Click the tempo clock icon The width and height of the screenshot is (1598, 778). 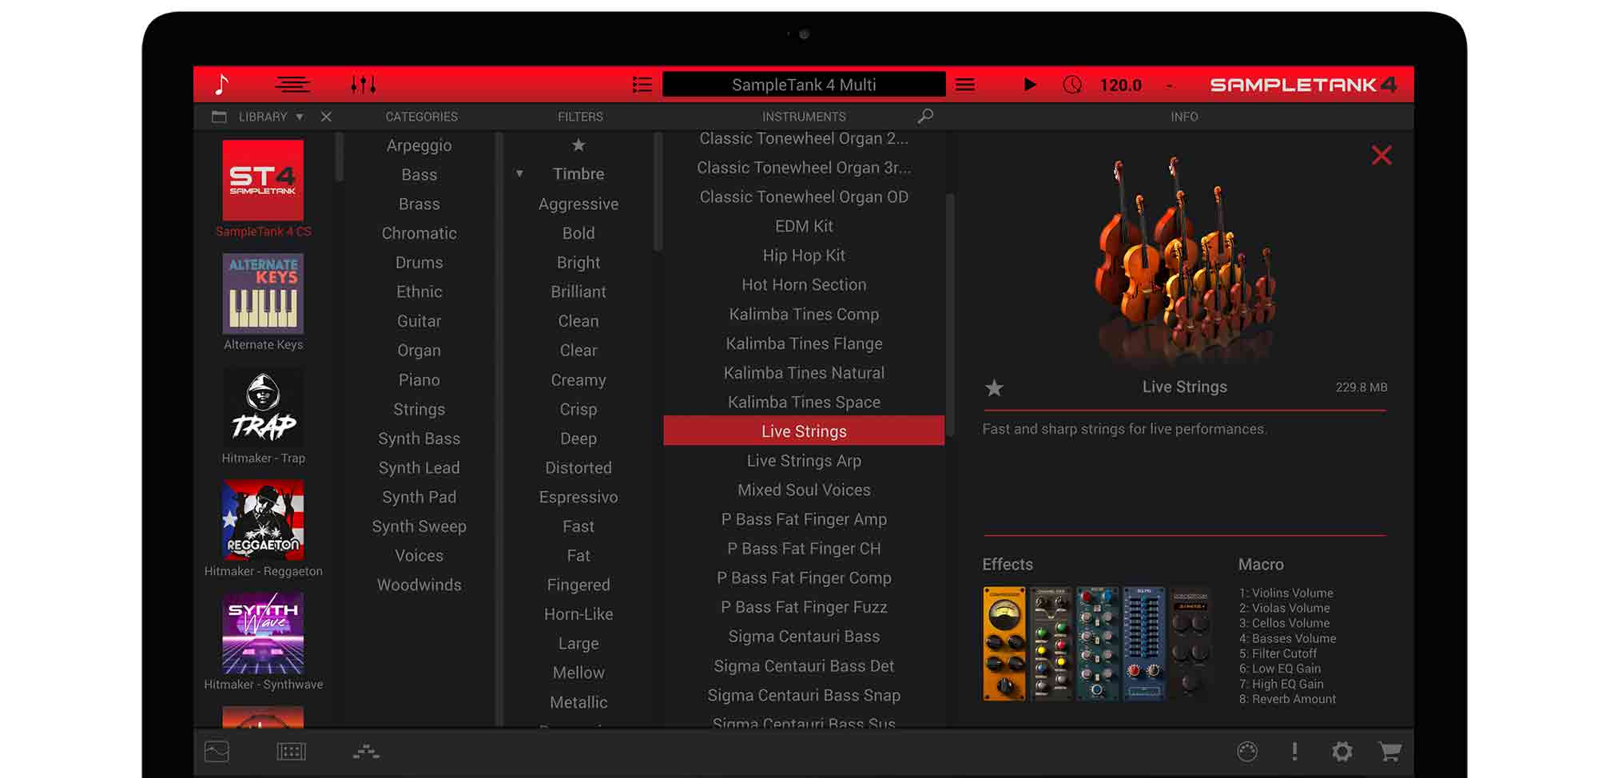1072,85
